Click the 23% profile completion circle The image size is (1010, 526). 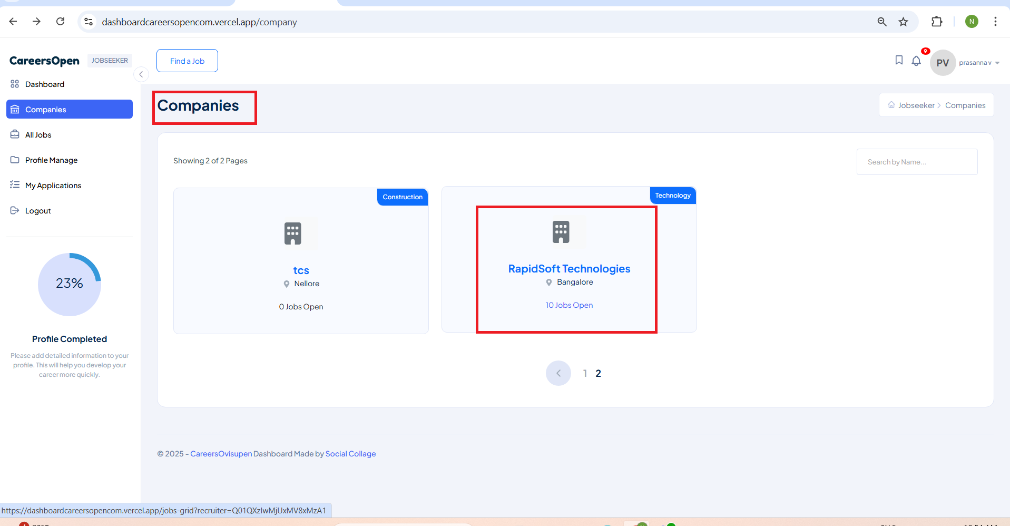click(70, 284)
